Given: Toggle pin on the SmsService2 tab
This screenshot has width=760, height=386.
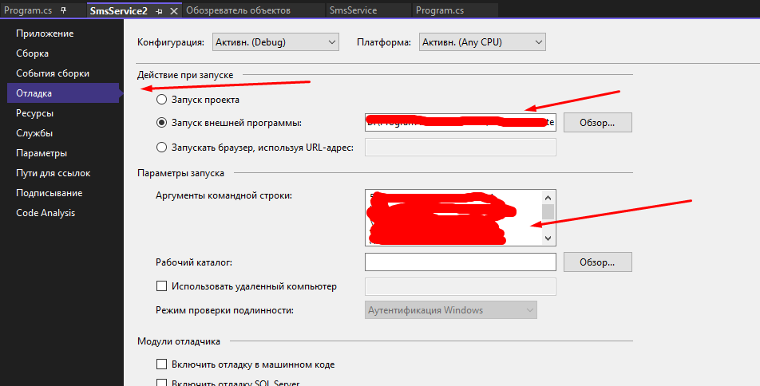Looking at the screenshot, I should click(x=159, y=10).
